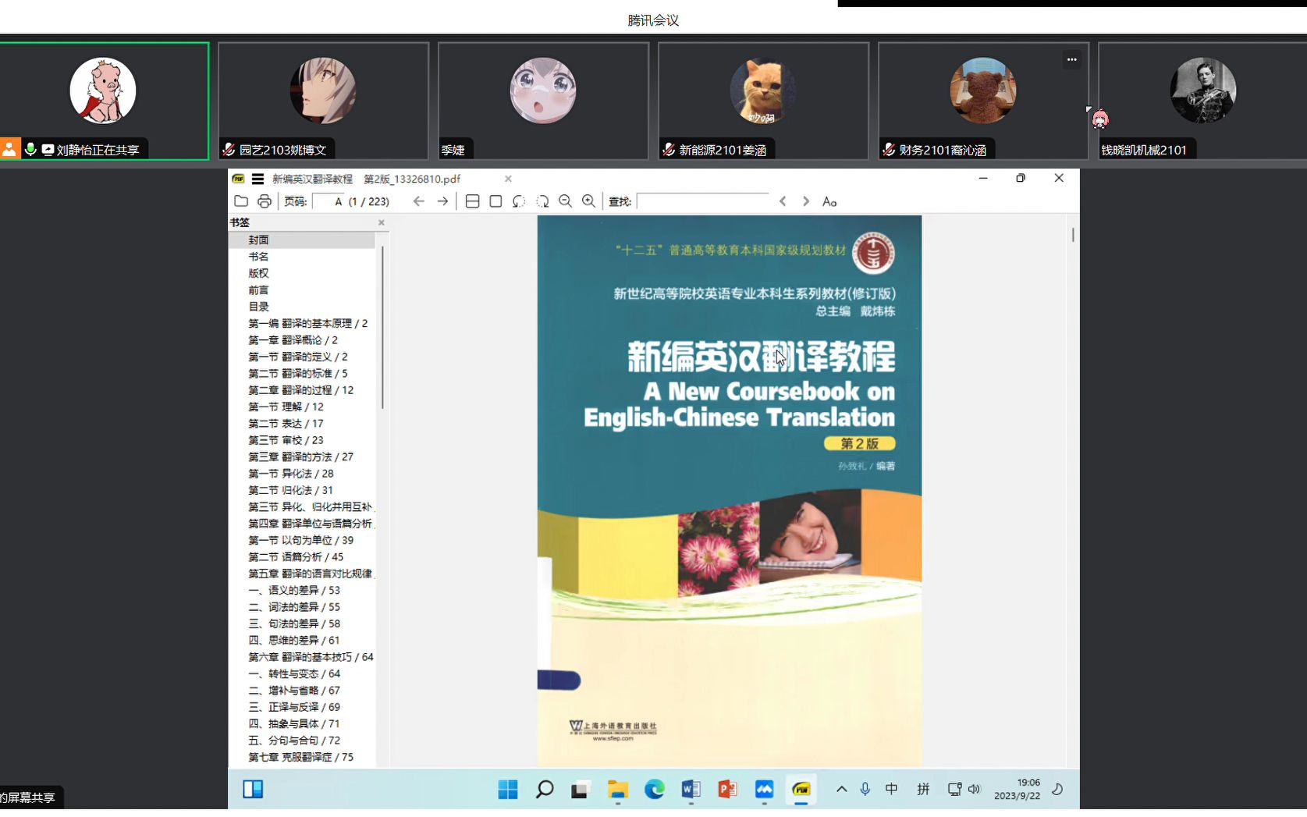Click the page number input field
Image resolution: width=1307 pixels, height=817 pixels.
click(329, 201)
